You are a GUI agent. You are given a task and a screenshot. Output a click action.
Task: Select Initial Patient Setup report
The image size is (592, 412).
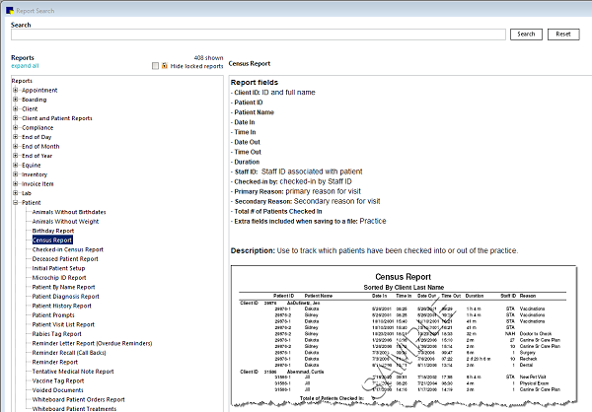point(58,268)
